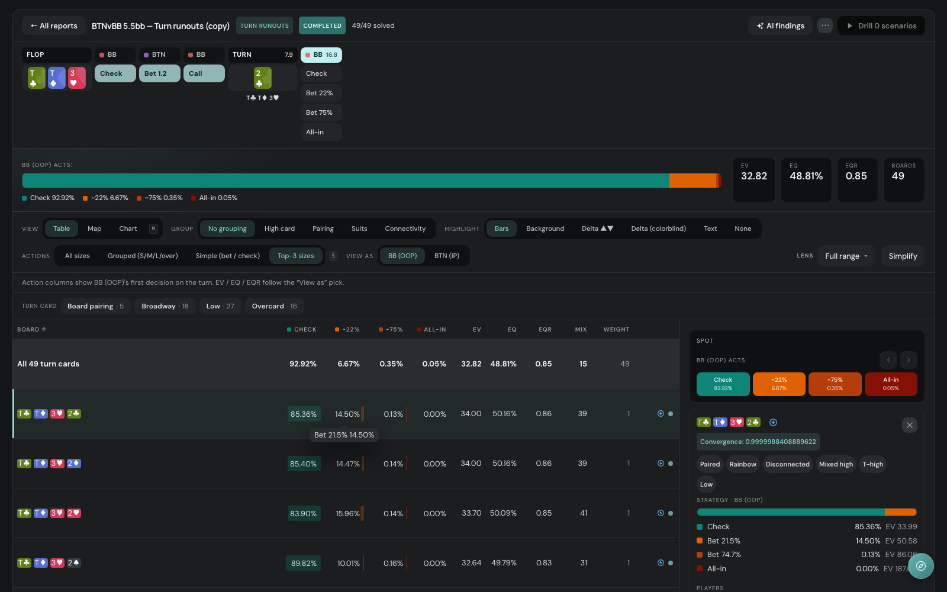Image resolution: width=947 pixels, height=592 pixels.
Task: Click the Convergence value label
Action: tap(758, 442)
